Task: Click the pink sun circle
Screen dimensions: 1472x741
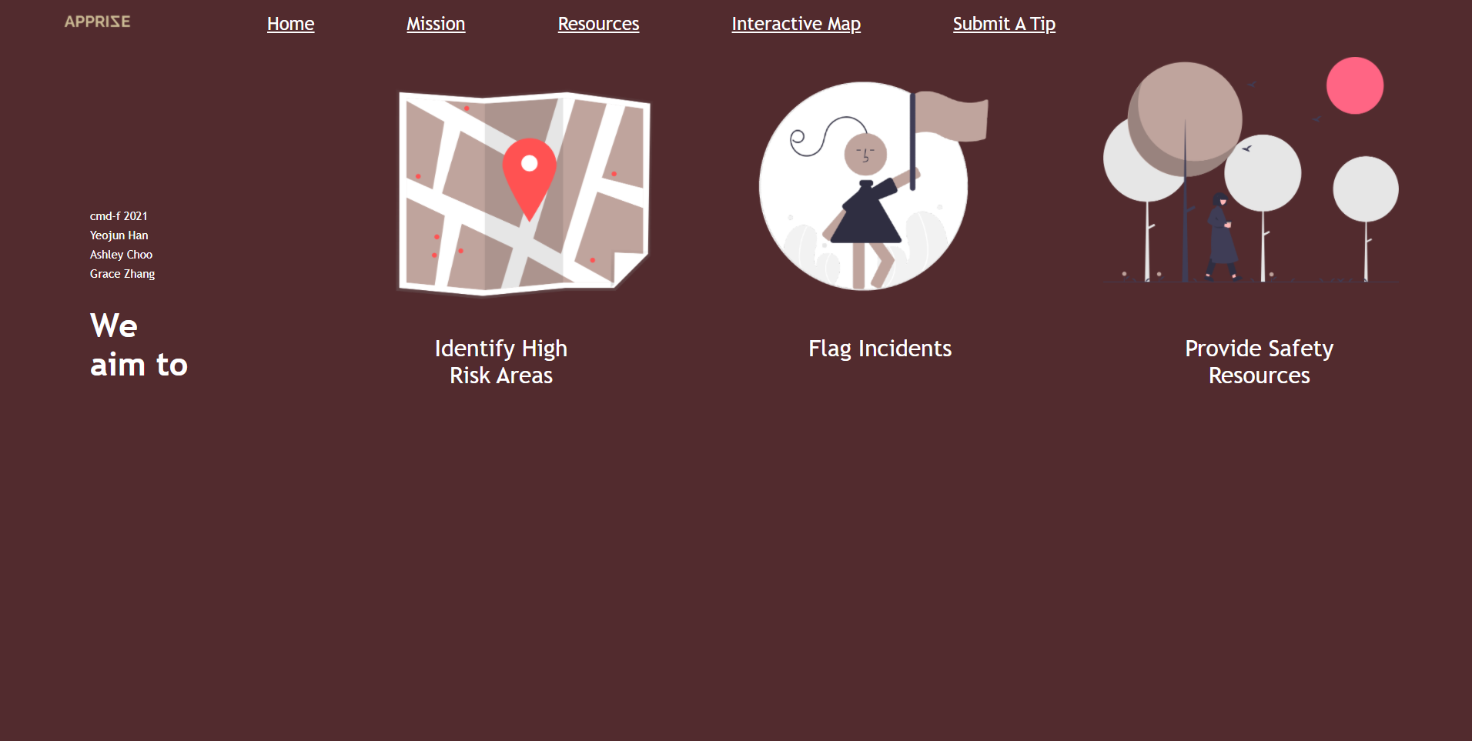Action: (x=1354, y=85)
